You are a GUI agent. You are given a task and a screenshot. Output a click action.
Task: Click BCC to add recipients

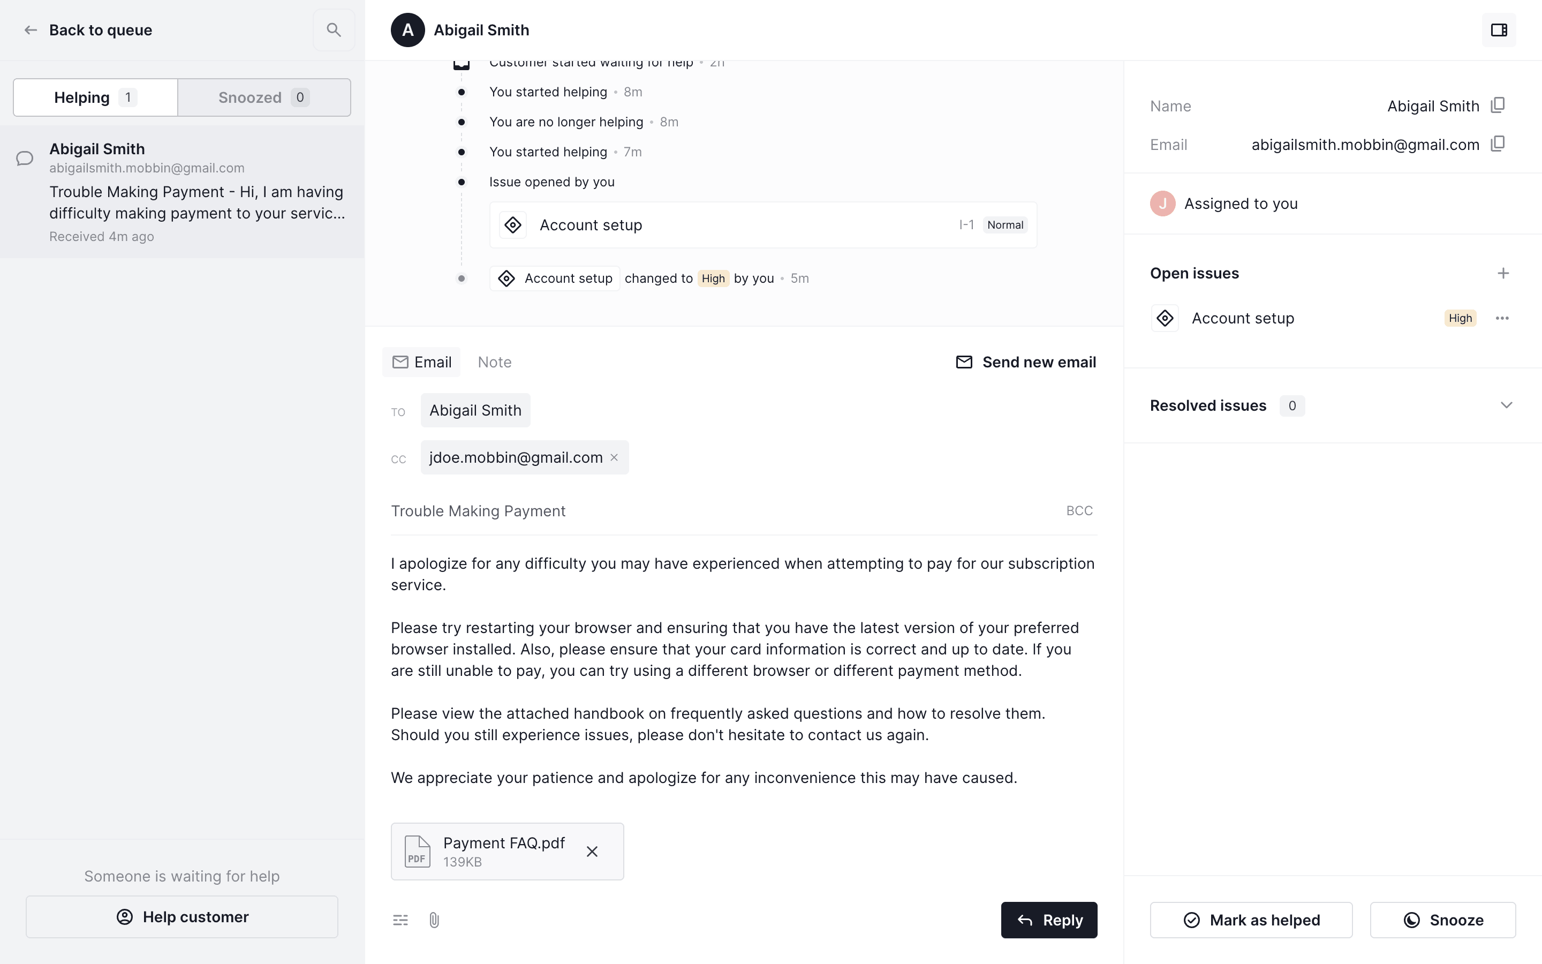pos(1079,511)
